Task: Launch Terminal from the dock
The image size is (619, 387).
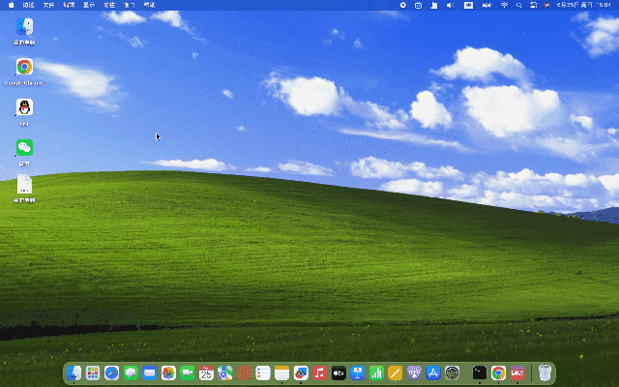Action: tap(480, 372)
